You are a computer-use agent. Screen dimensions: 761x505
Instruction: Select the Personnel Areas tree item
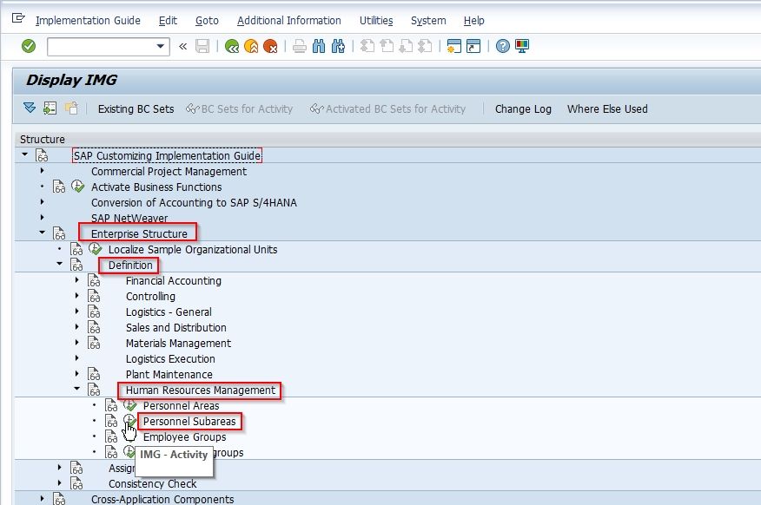[181, 405]
